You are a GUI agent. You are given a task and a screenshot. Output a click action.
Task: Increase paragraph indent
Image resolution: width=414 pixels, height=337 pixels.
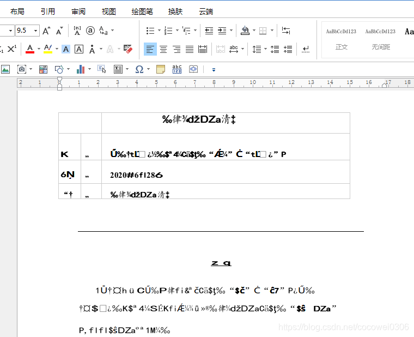click(222, 31)
